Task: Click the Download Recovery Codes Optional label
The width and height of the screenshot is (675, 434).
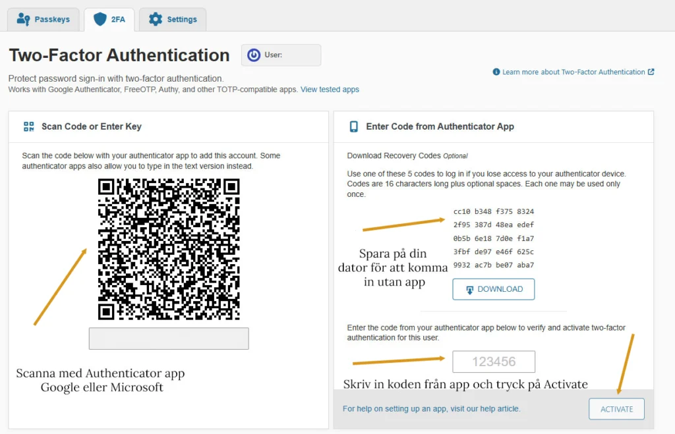Action: (x=407, y=155)
